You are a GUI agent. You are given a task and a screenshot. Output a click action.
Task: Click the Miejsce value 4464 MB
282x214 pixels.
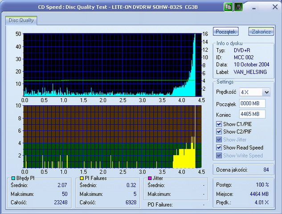tap(259, 194)
